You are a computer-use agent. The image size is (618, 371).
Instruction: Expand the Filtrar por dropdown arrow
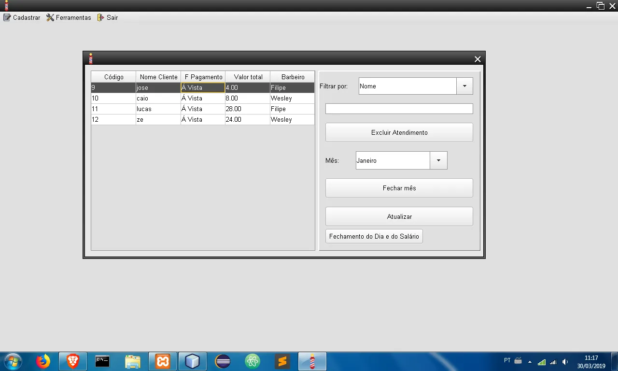(464, 86)
